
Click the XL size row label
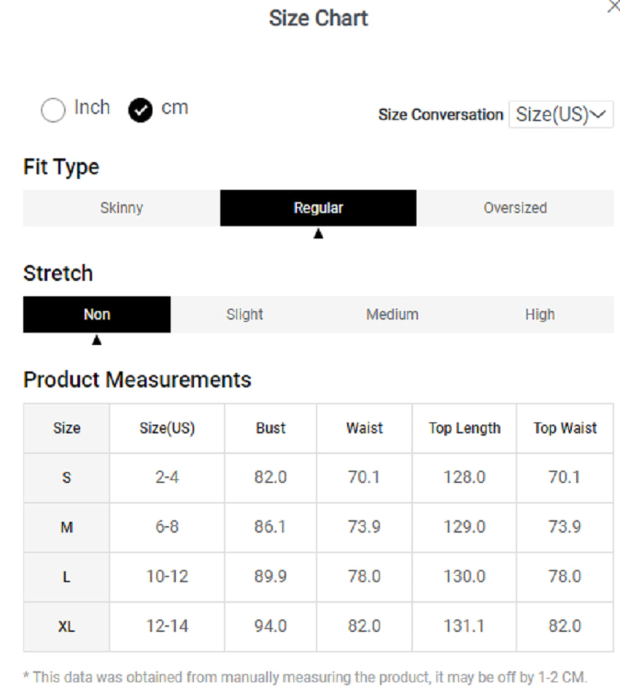coord(66,627)
